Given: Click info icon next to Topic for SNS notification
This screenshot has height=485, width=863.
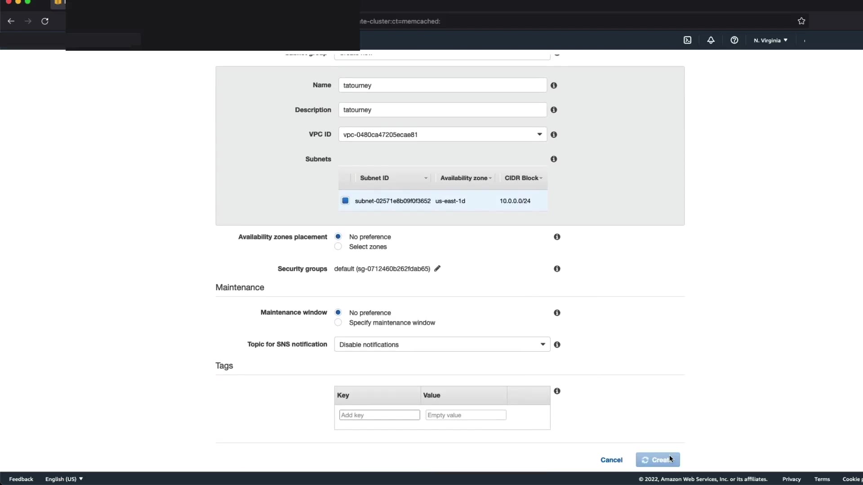Looking at the screenshot, I should point(557,344).
